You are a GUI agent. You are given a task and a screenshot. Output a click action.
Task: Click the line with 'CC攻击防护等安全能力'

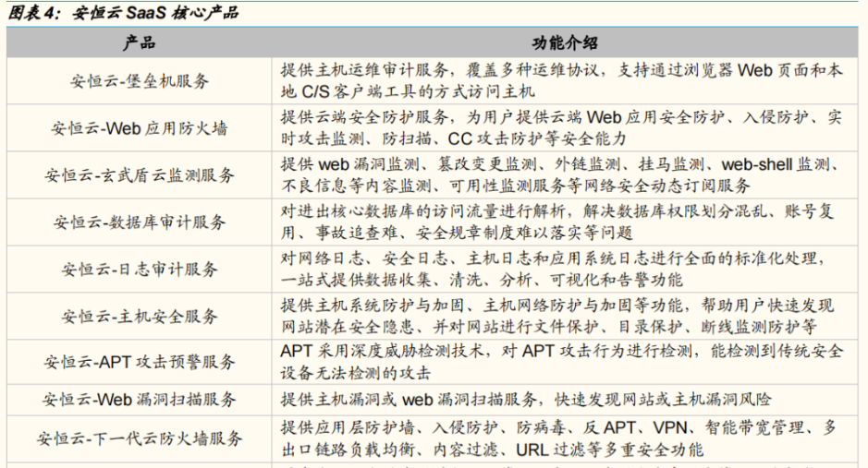(x=453, y=138)
